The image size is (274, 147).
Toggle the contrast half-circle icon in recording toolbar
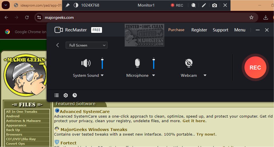pyautogui.click(x=76, y=5)
